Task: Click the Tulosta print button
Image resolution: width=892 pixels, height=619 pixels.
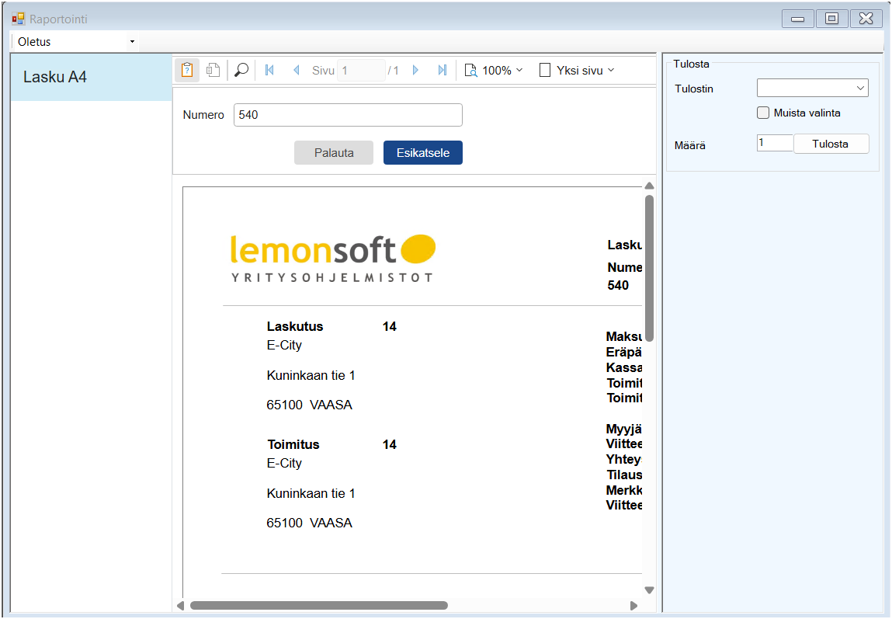Action: (x=830, y=144)
